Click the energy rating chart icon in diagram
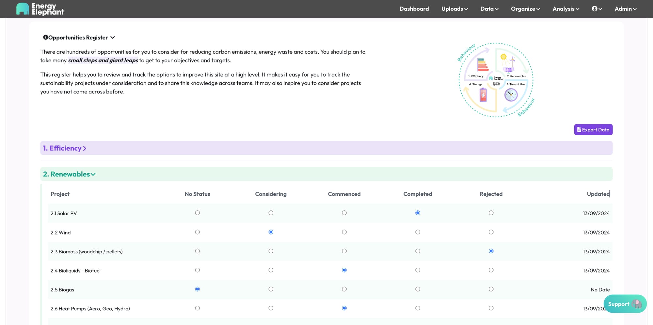Screen dimensions: 653x325 point(483,64)
